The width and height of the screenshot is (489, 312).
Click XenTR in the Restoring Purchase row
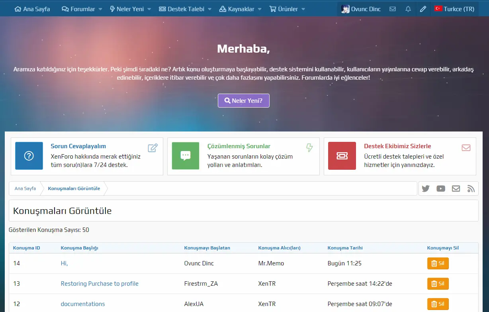(x=267, y=284)
